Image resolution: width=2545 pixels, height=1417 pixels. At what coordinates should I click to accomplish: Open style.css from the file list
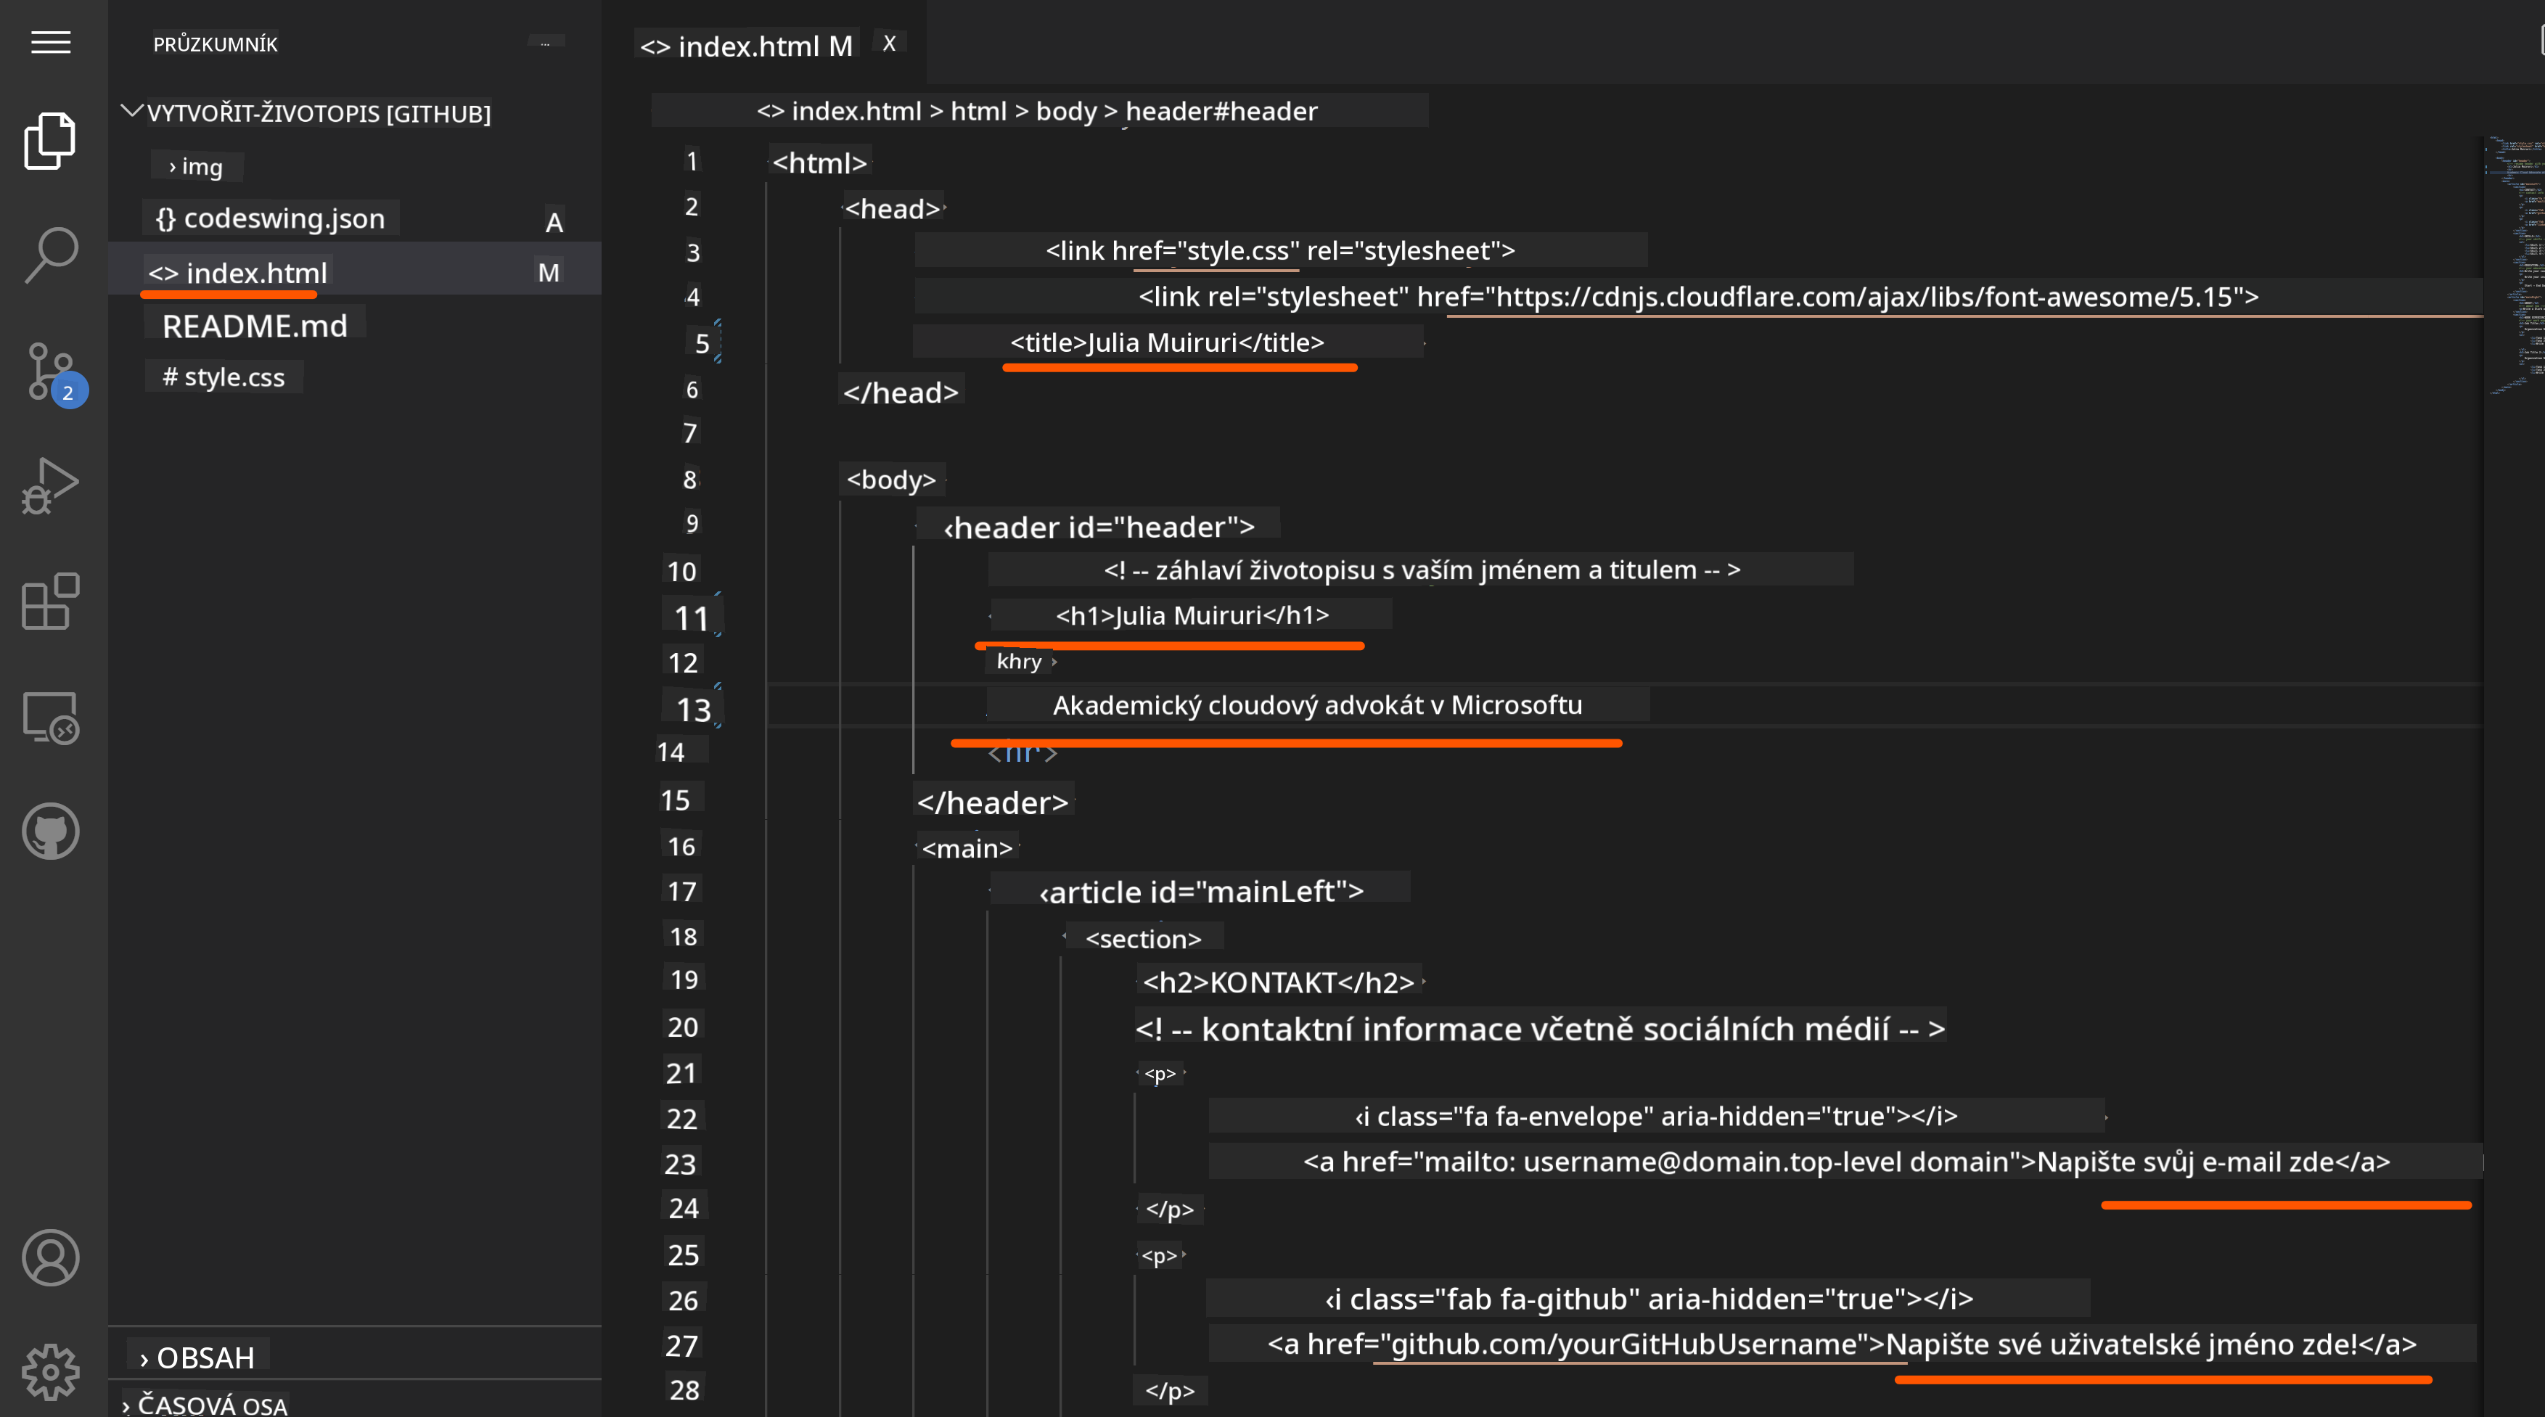click(224, 377)
